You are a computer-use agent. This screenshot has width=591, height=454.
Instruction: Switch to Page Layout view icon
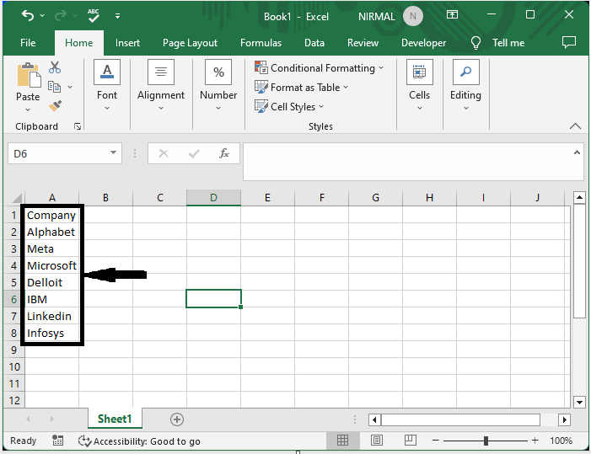(x=377, y=440)
